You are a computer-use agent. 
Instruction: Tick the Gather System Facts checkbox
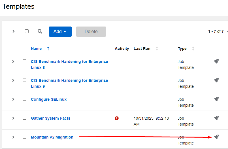pyautogui.click(x=24, y=118)
